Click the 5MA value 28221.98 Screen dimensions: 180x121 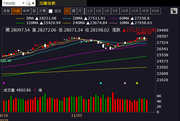(x=48, y=18)
